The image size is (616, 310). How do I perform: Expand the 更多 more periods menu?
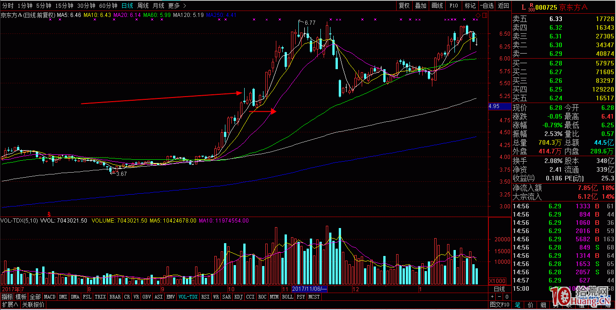click(x=177, y=5)
